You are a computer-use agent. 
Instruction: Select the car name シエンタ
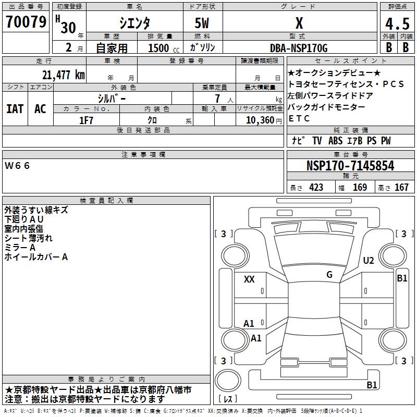(x=134, y=23)
